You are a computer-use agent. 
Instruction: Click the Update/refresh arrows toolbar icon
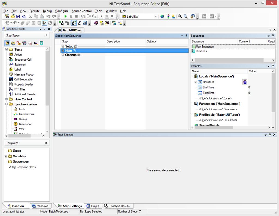coord(50,23)
